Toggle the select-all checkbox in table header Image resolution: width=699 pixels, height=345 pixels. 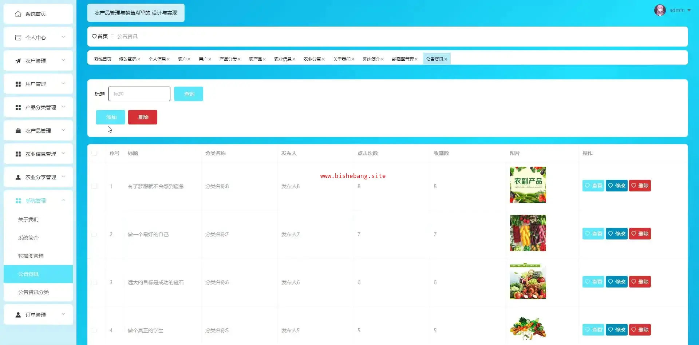tap(94, 153)
